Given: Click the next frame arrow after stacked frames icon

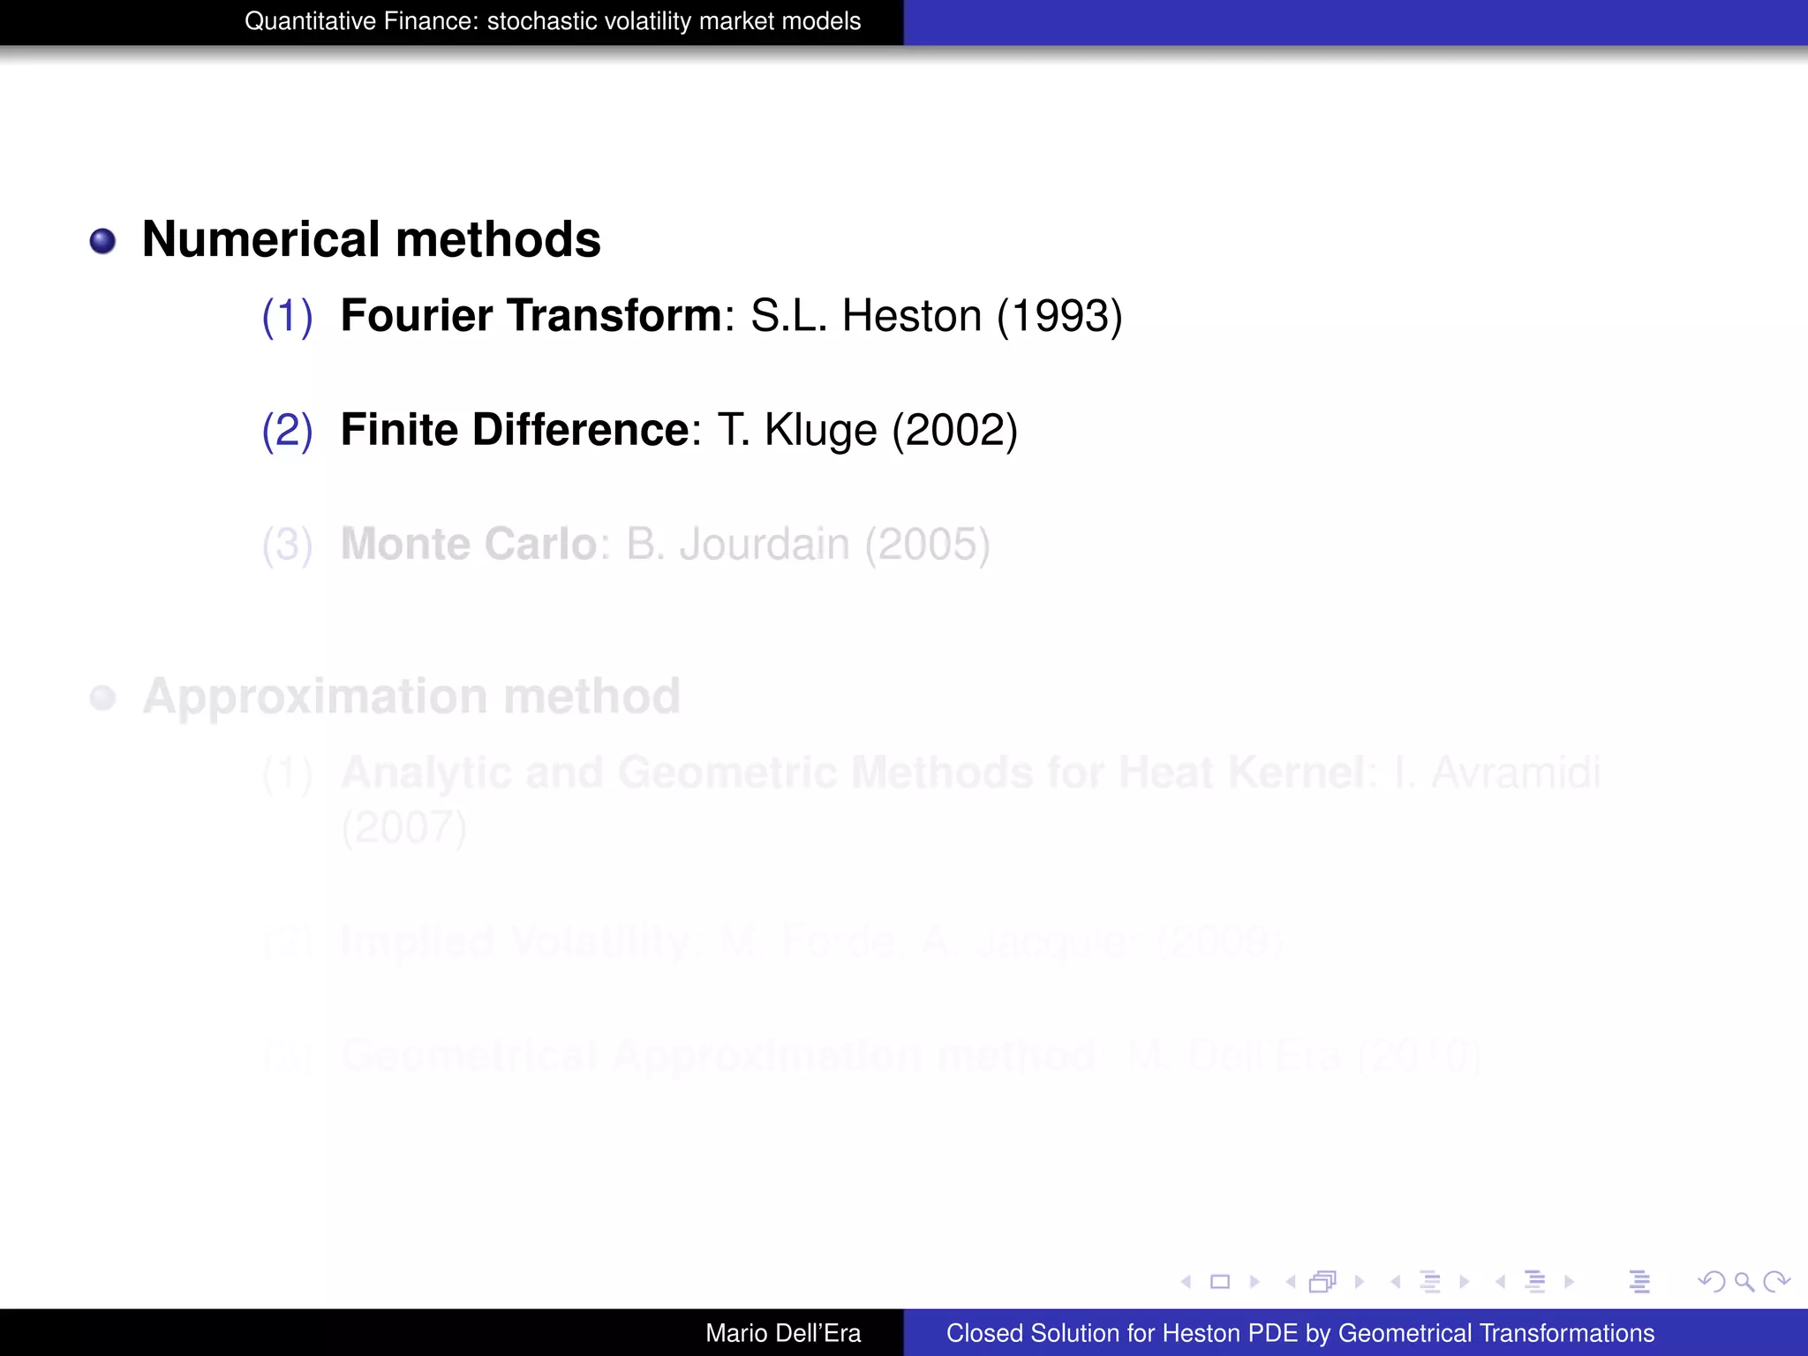Looking at the screenshot, I should pyautogui.click(x=1360, y=1282).
